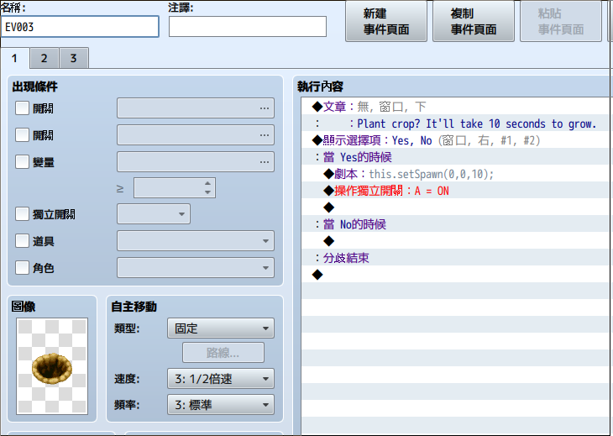This screenshot has height=436, width=613.
Task: Select the 當 Yes的時候 branch line
Action: (457, 157)
